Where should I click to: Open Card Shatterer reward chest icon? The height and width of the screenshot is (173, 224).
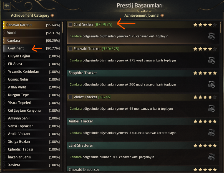pyautogui.click(x=212, y=157)
